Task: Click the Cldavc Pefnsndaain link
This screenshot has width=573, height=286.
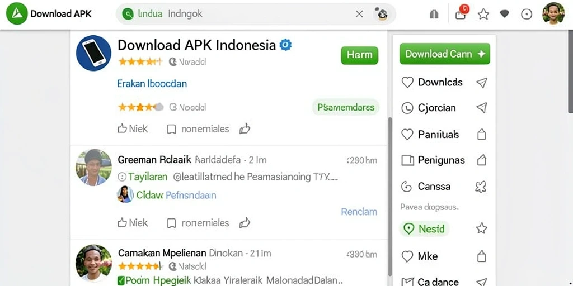Action: click(176, 195)
